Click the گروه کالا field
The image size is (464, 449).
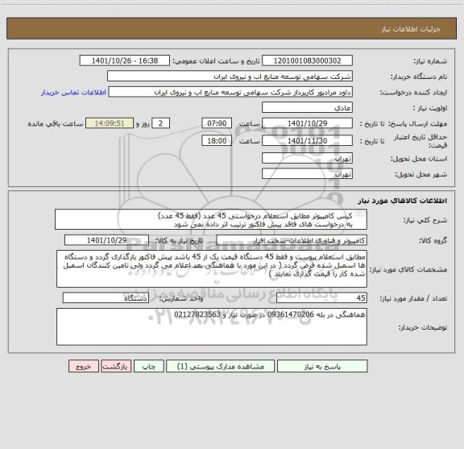click(292, 240)
